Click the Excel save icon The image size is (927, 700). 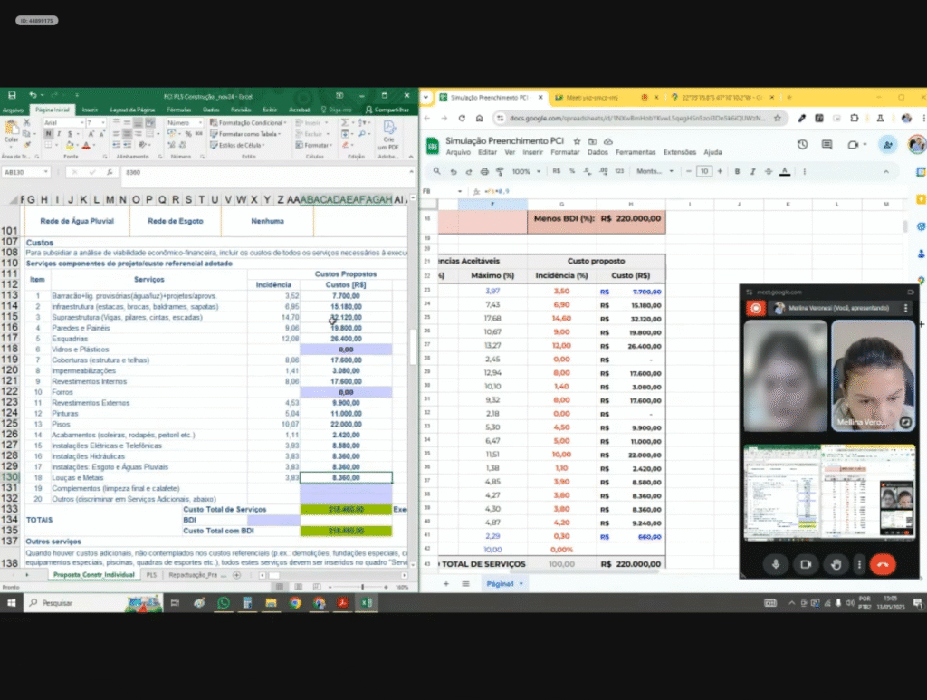(12, 95)
